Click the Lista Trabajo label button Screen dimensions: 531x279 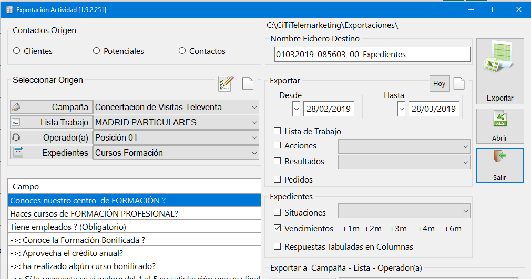pos(51,122)
